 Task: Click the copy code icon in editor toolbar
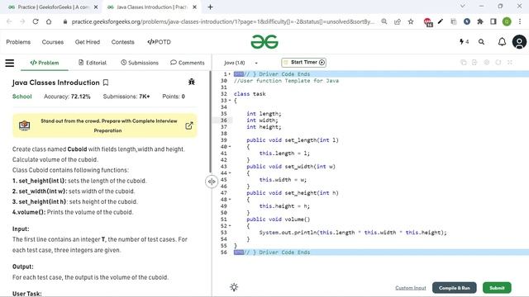tap(464, 63)
